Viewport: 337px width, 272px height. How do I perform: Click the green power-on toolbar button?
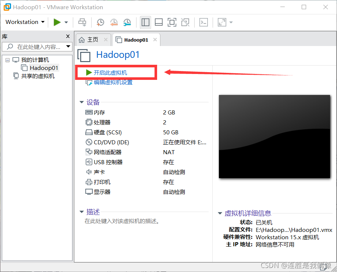click(x=57, y=22)
